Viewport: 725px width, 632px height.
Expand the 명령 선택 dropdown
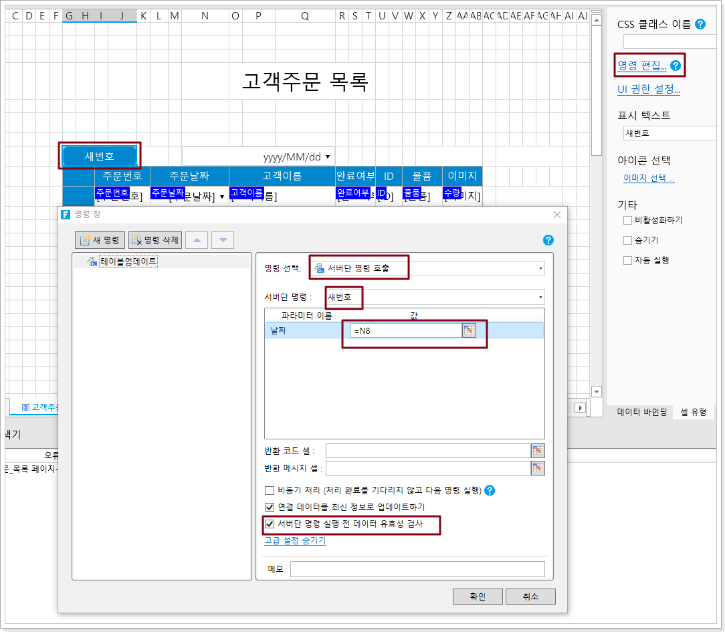(540, 269)
